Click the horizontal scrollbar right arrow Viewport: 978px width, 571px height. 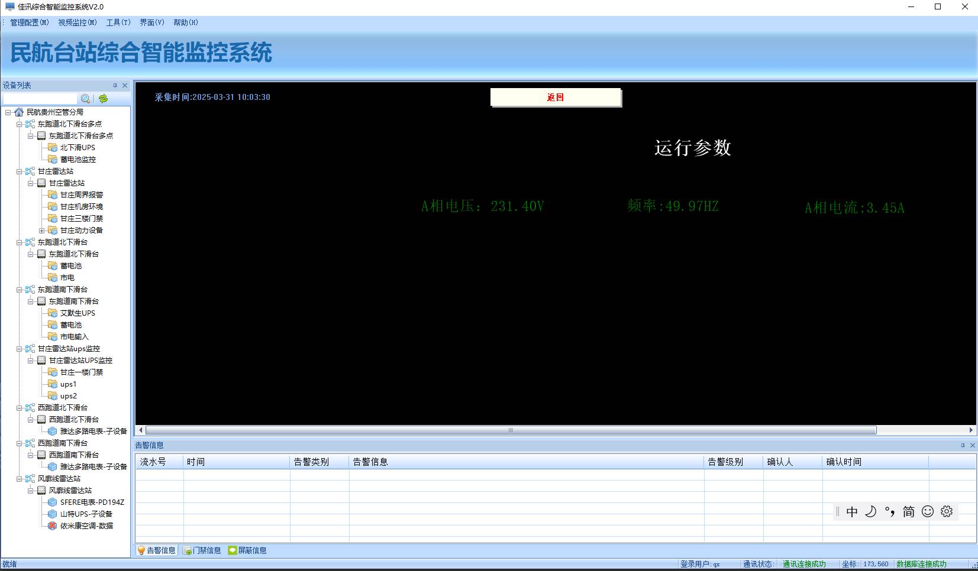[x=971, y=430]
